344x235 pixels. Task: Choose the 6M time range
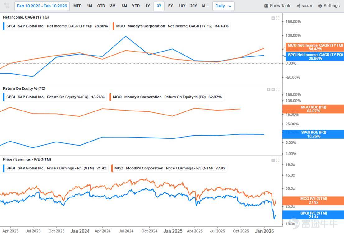[x=124, y=6]
